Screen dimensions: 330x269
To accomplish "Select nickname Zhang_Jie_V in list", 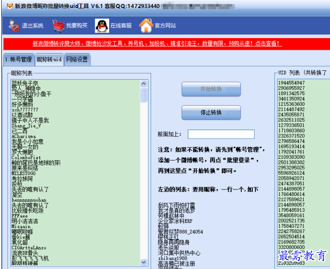I will pos(26,125).
